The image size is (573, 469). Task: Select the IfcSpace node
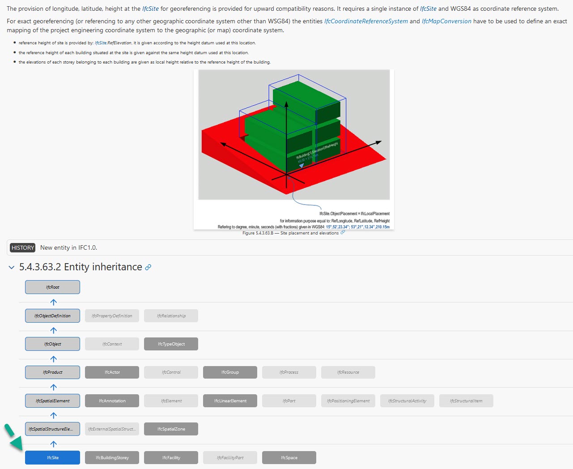point(289,457)
